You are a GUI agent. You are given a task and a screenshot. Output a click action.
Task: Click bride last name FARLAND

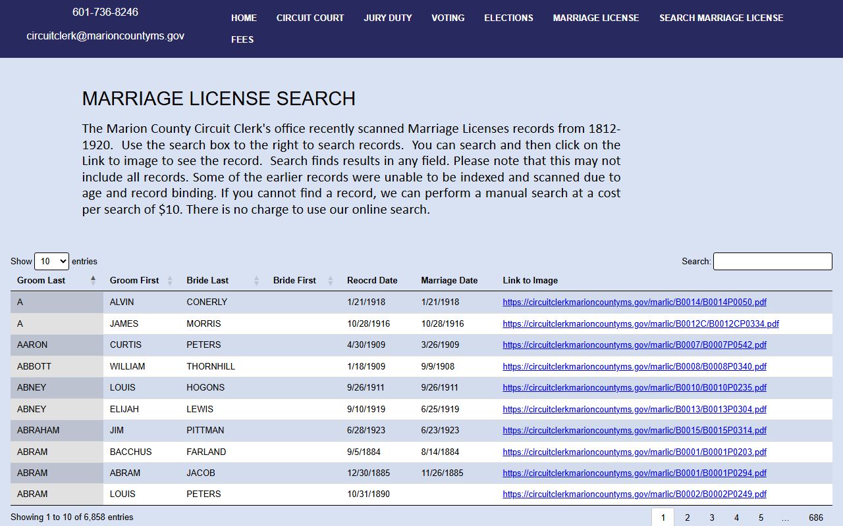[206, 452]
